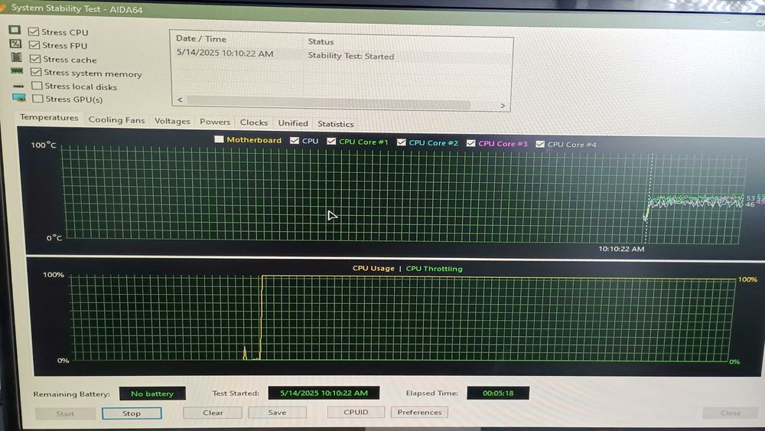This screenshot has height=431, width=765.
Task: Click the FPU percent icon
Action: point(15,44)
